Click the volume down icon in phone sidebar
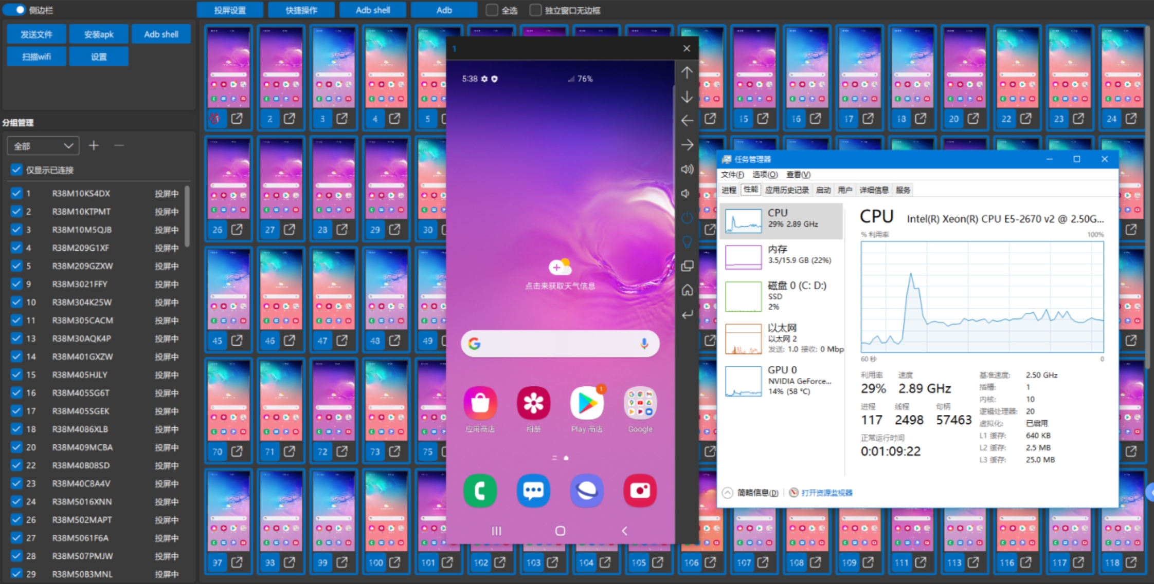This screenshot has width=1154, height=584. coord(686,193)
